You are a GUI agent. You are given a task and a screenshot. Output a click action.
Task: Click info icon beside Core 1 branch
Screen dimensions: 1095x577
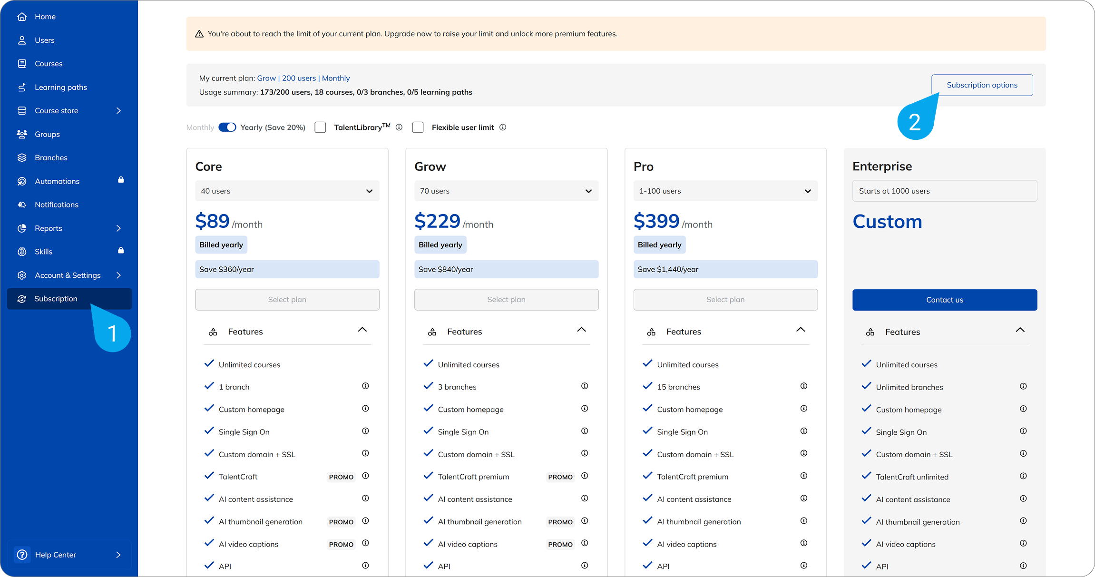[x=365, y=386]
